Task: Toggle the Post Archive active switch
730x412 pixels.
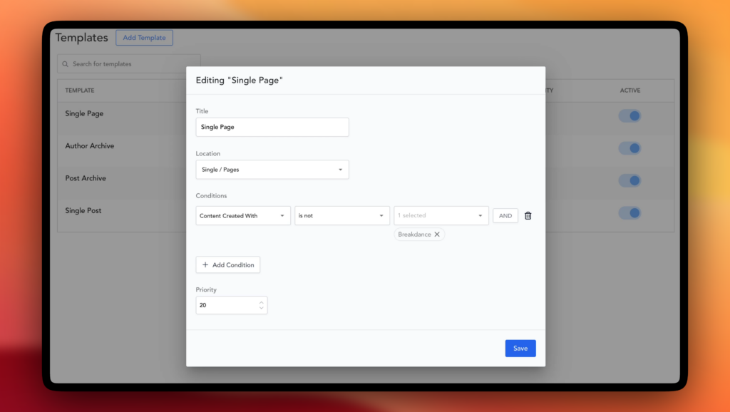Action: point(629,180)
